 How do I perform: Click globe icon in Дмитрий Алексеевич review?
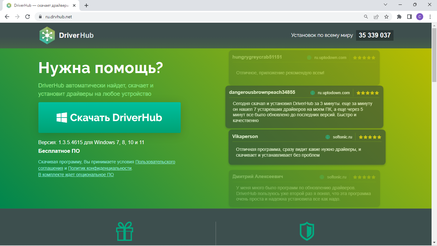pyautogui.click(x=322, y=177)
